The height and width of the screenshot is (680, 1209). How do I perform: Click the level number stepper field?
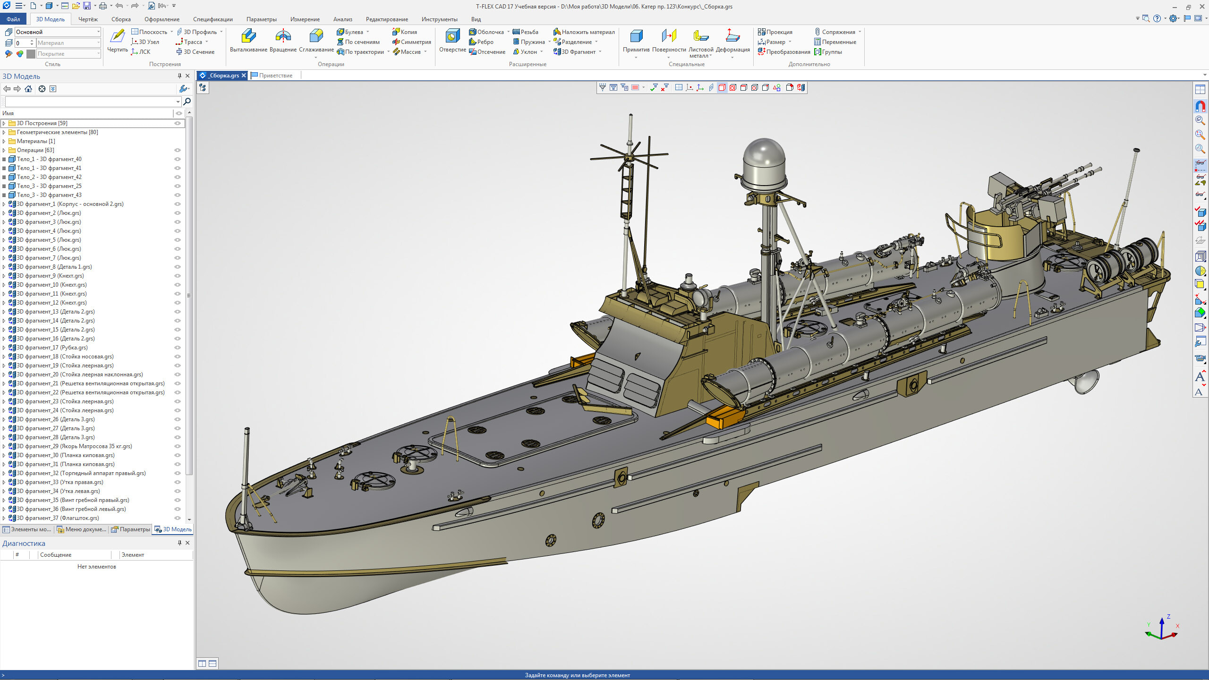[x=25, y=43]
